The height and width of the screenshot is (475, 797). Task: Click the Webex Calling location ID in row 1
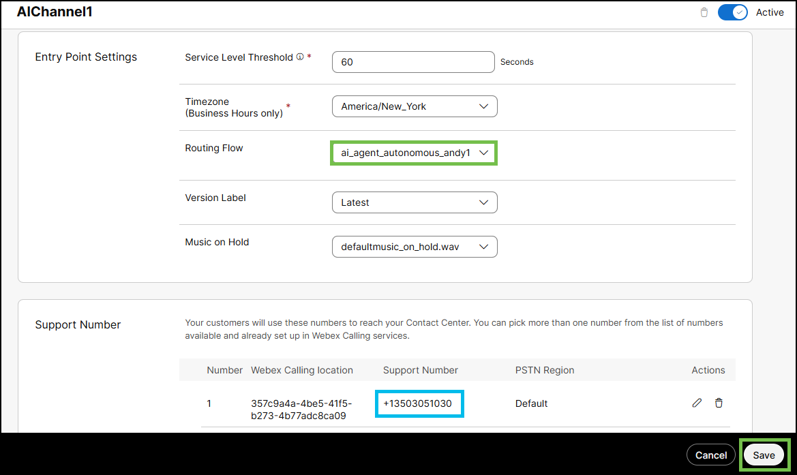301,409
